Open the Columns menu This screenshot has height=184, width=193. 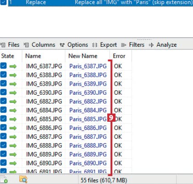39,45
